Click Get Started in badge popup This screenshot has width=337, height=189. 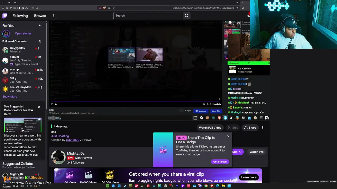220,162
